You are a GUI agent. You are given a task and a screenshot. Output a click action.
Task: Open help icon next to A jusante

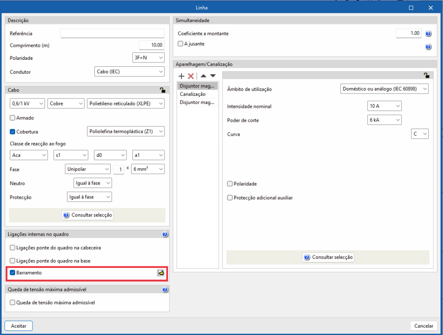click(428, 47)
